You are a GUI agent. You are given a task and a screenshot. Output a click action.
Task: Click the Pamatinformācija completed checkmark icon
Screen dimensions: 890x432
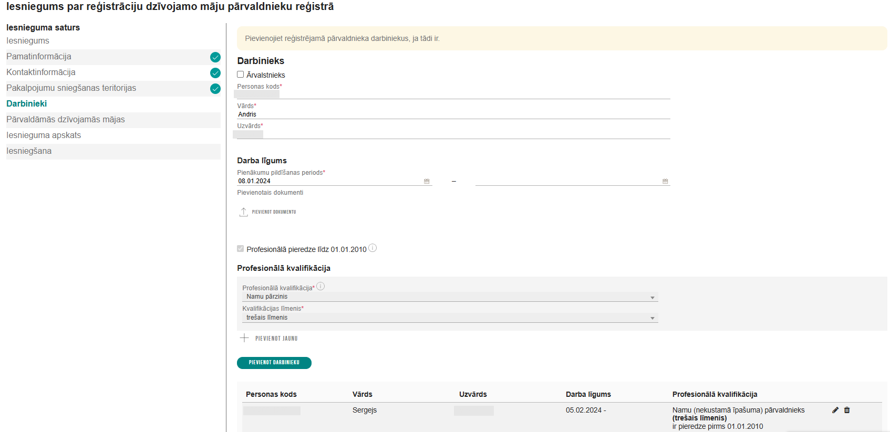coord(215,57)
